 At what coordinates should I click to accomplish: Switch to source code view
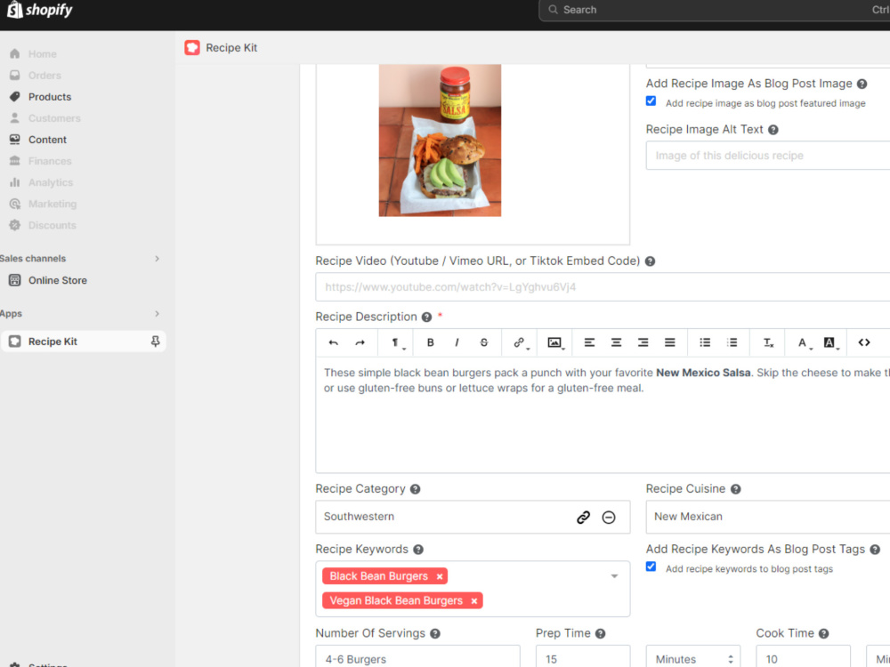(864, 342)
